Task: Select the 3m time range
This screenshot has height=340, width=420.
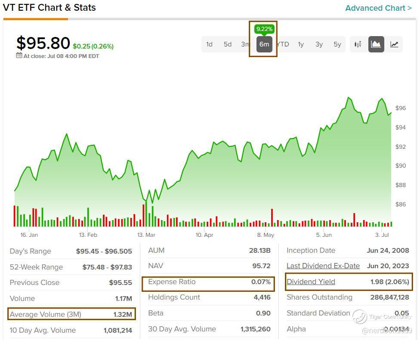Action: (x=245, y=44)
